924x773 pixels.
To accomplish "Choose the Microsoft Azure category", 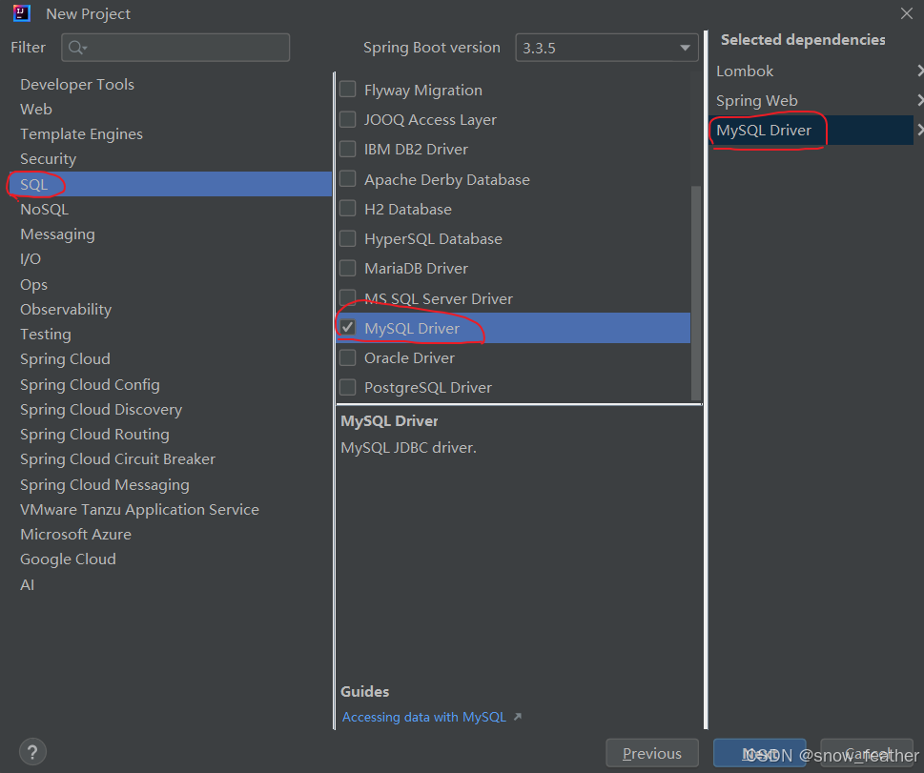I will tap(76, 535).
